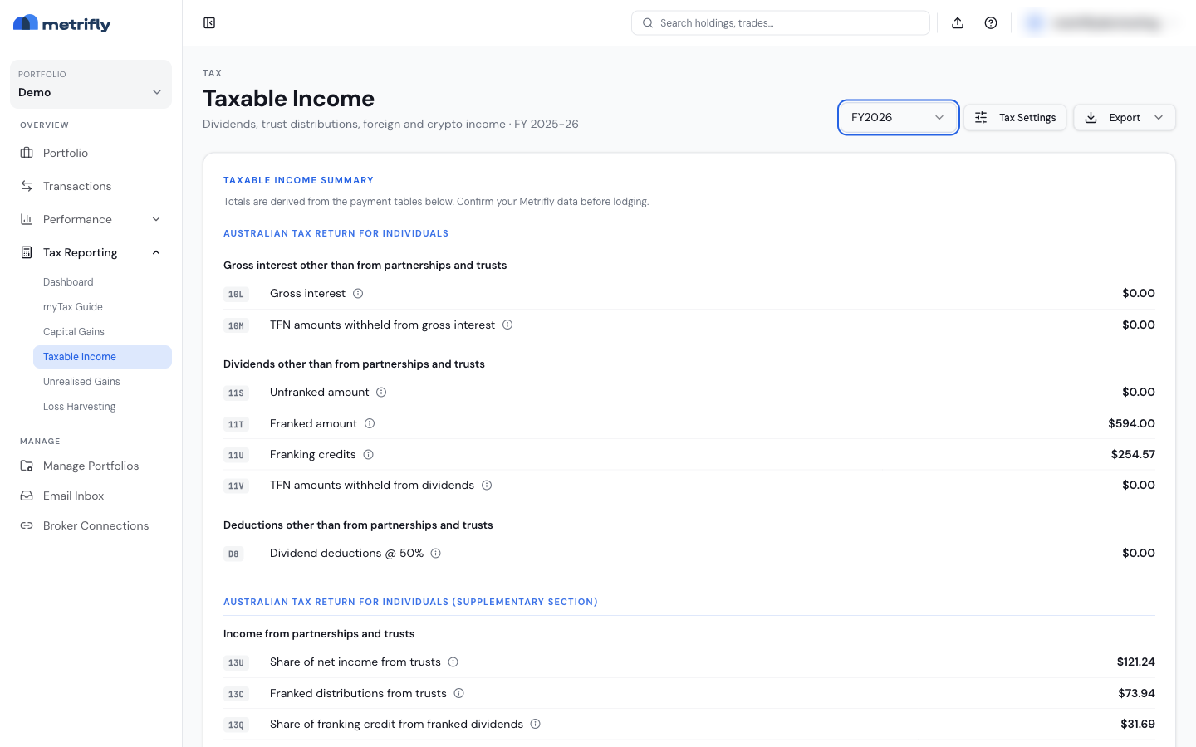
Task: Click the 13U label code
Action: pyautogui.click(x=236, y=662)
